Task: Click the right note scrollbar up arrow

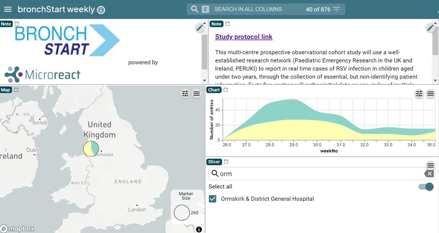Action: tap(435, 23)
